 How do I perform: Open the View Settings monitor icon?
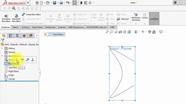pos(161,32)
